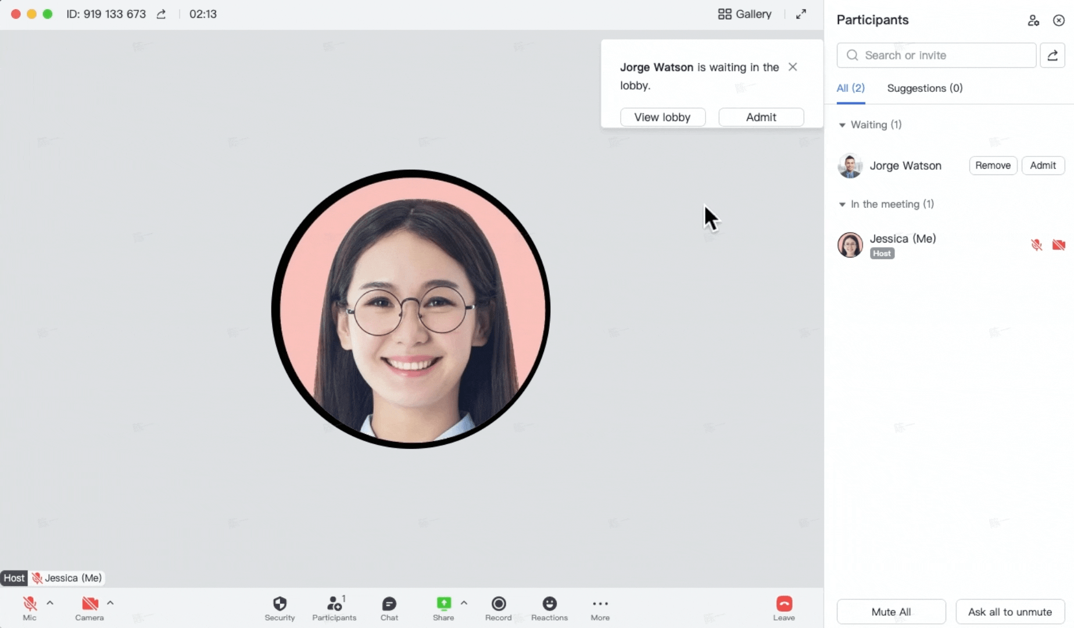
Task: Expand microphone options arrow
Action: [50, 603]
